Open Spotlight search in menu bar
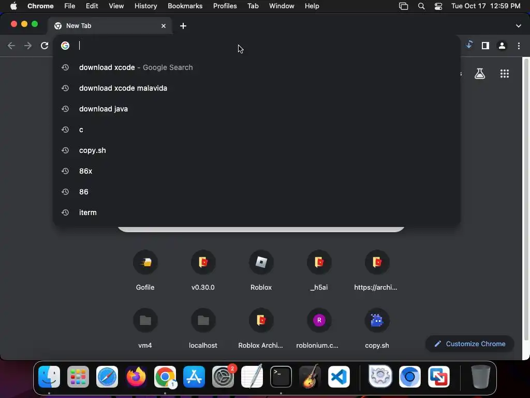Viewport: 530px width, 398px height. click(421, 6)
